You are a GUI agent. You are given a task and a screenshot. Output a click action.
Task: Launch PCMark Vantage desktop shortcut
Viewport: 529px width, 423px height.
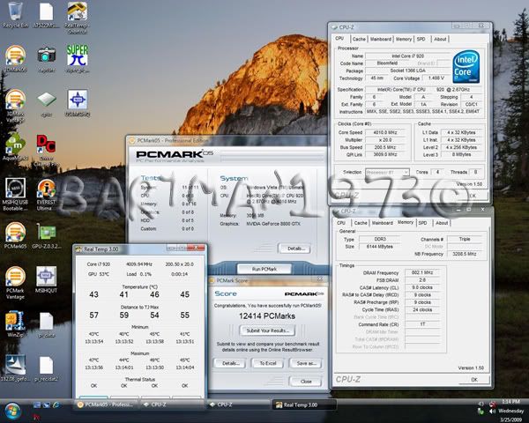coord(14,275)
